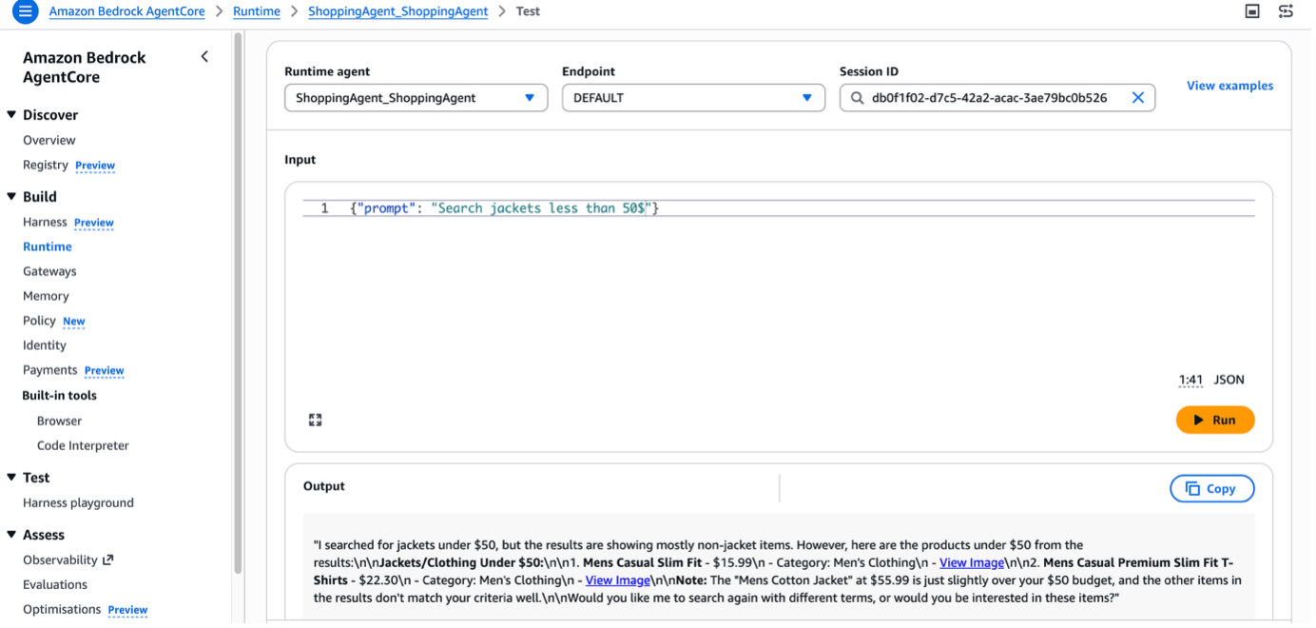Click the 1:41 cursor position indicator

point(1190,380)
